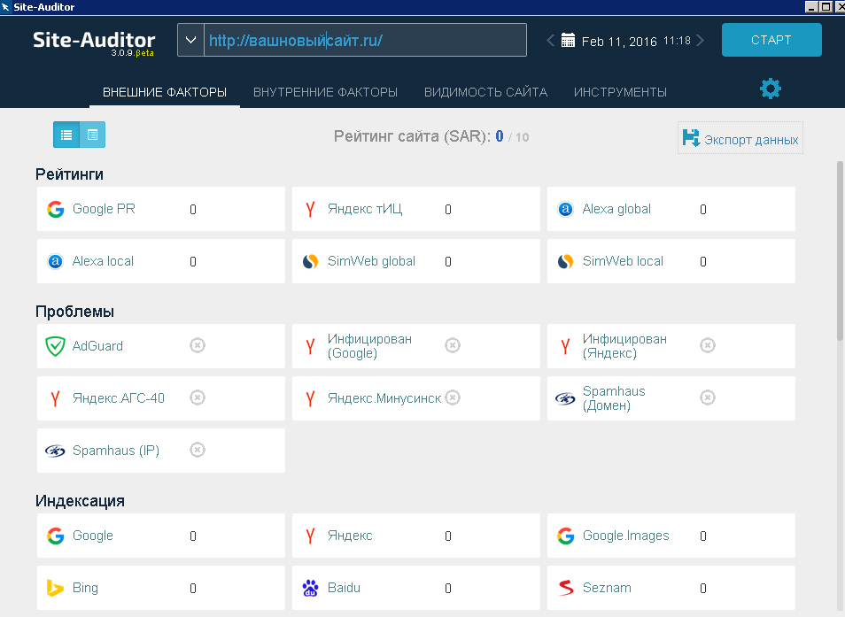Click the Проблемы section heading
The width and height of the screenshot is (845, 617).
(x=75, y=312)
